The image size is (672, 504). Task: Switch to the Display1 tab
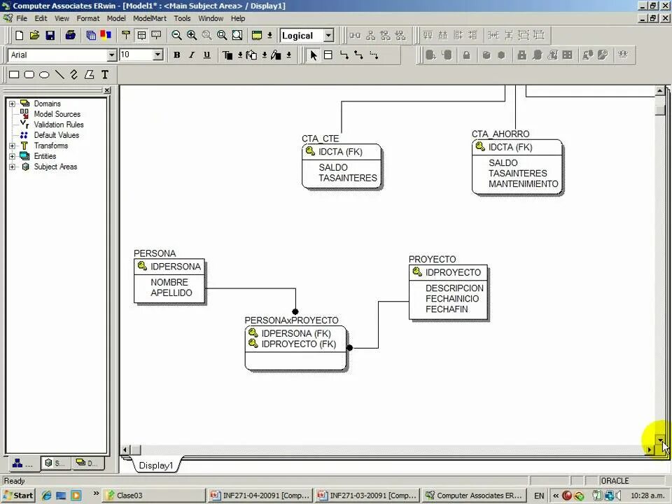pos(155,465)
